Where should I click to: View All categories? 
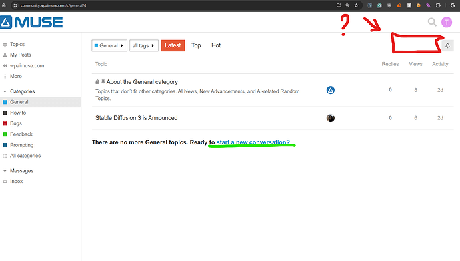(25, 156)
